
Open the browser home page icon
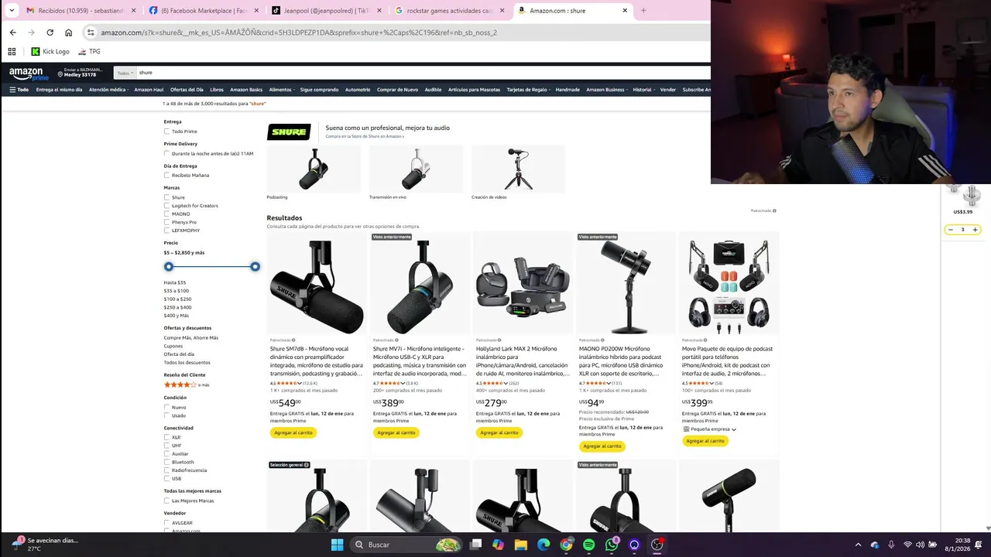click(68, 32)
